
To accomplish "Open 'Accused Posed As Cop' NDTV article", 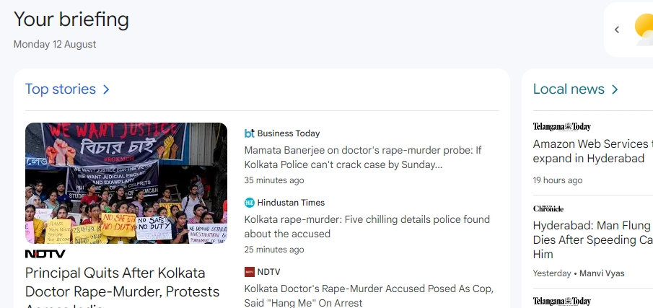I will click(x=369, y=296).
